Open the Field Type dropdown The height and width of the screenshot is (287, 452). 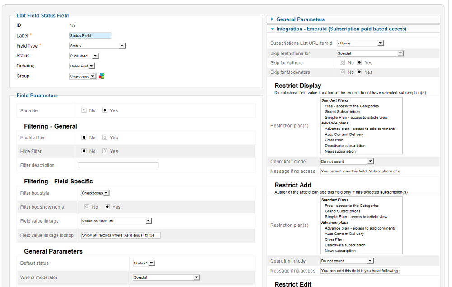point(97,46)
